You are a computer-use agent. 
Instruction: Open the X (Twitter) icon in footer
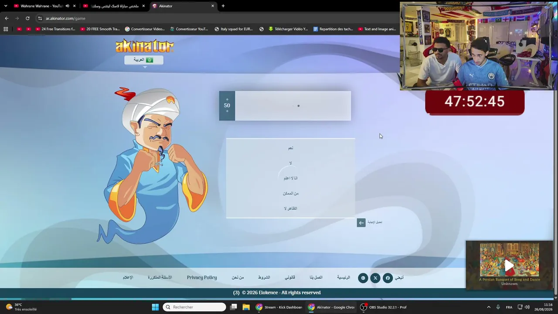tap(375, 278)
